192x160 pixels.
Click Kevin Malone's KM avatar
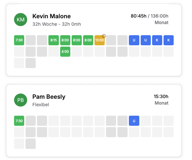(x=21, y=20)
